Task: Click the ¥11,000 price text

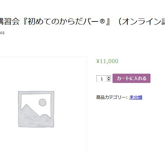Action: coord(107,61)
